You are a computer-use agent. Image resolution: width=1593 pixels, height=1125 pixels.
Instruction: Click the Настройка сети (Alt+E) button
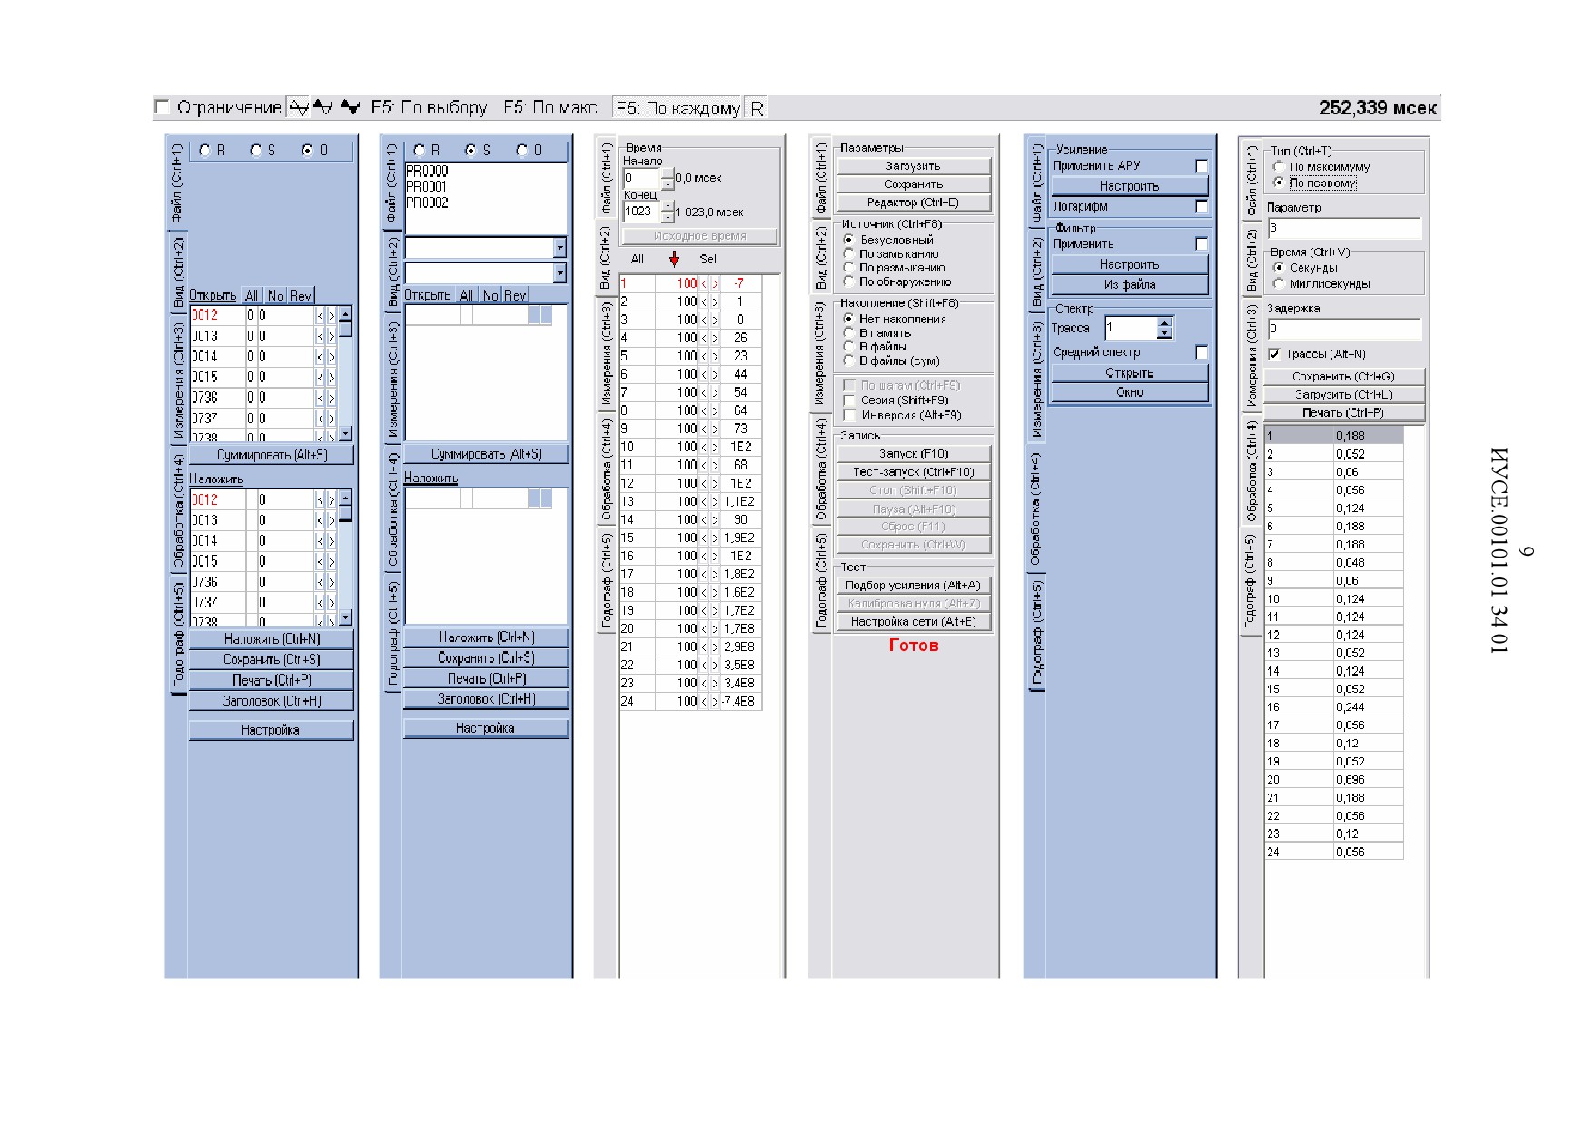click(x=913, y=622)
